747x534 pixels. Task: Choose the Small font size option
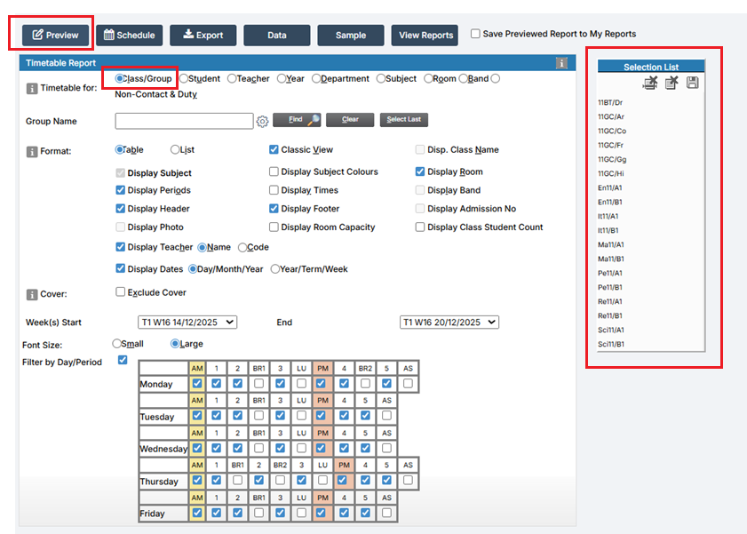coord(117,344)
